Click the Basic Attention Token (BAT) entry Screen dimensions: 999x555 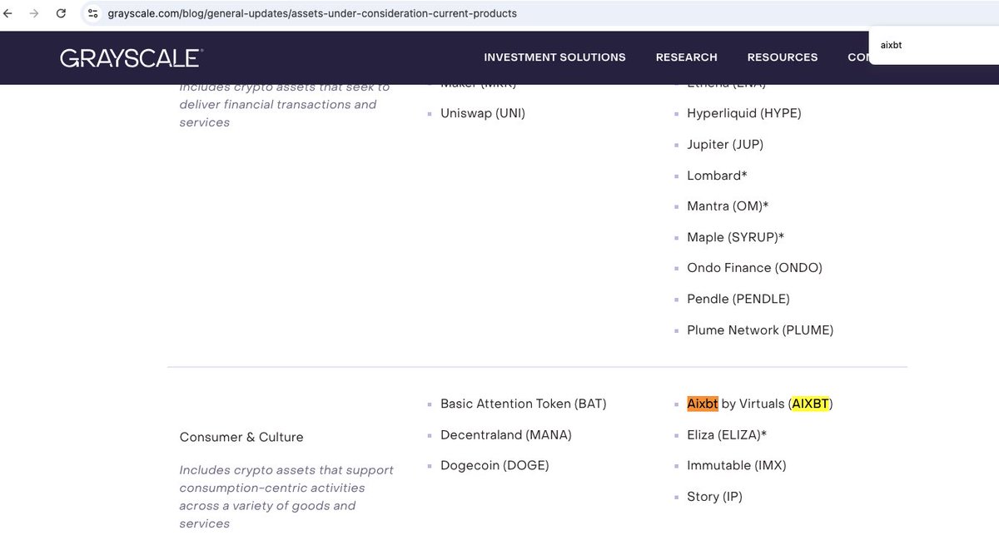523,404
